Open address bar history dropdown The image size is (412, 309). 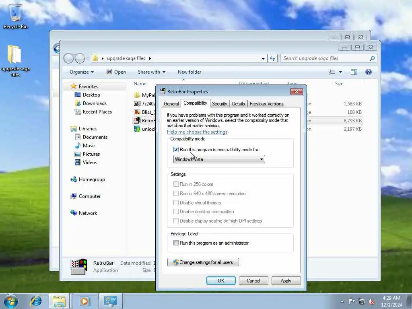coord(263,59)
